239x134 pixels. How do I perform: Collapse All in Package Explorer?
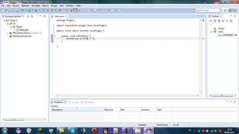click(28, 16)
